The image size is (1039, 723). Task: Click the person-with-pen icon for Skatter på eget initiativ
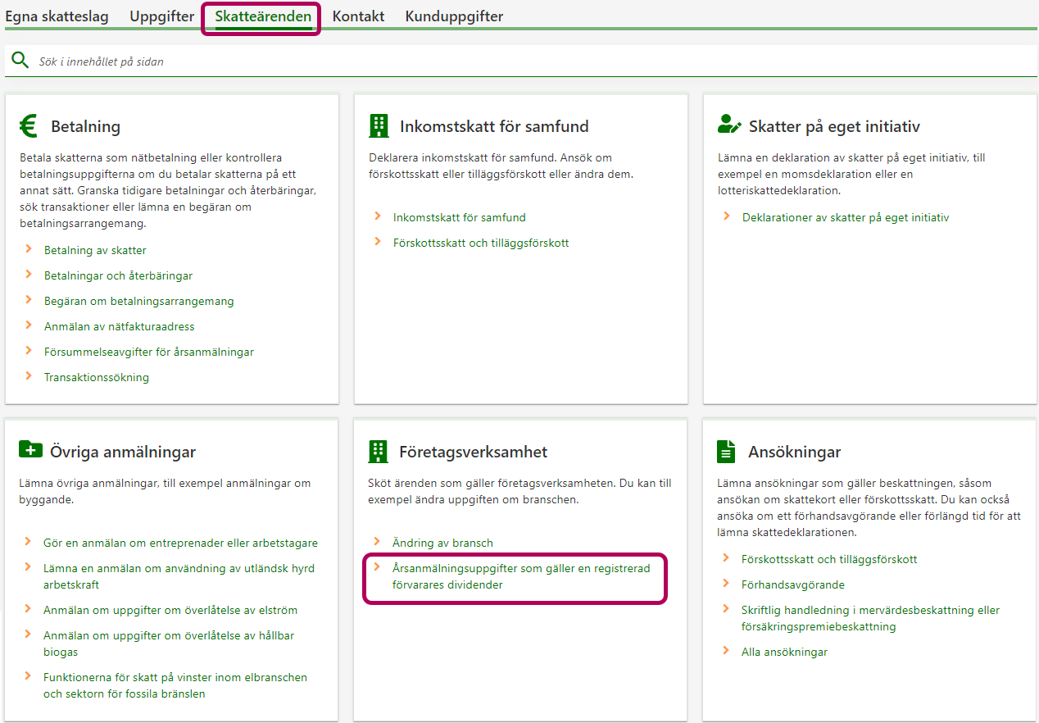[x=728, y=125]
